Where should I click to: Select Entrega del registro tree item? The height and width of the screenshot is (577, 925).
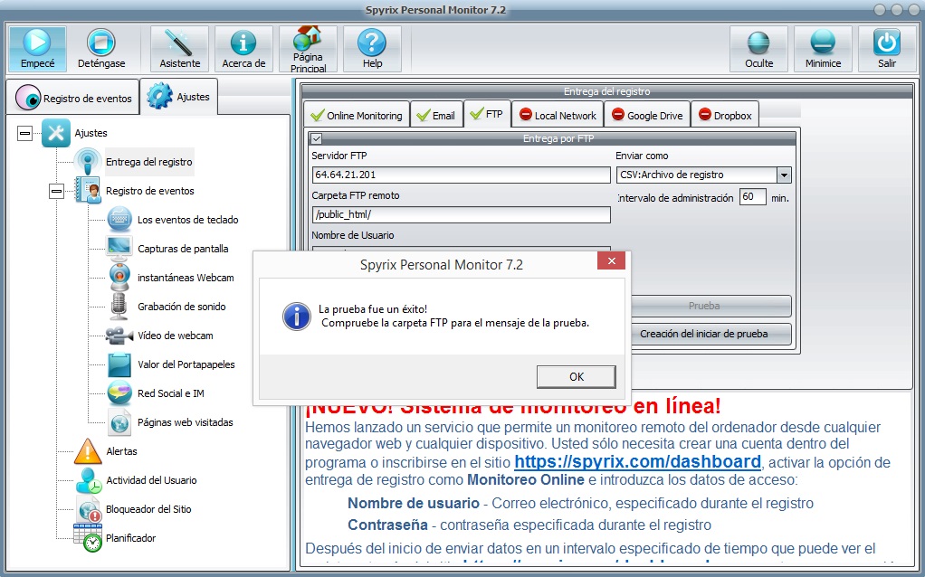click(x=149, y=162)
